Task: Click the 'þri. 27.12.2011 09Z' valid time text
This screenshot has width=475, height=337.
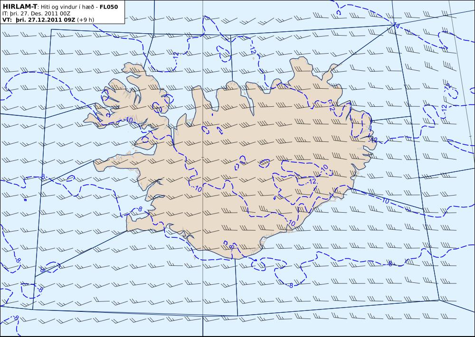Action: click(46, 20)
